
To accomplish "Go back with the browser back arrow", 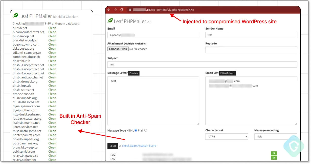I will click(109, 10).
